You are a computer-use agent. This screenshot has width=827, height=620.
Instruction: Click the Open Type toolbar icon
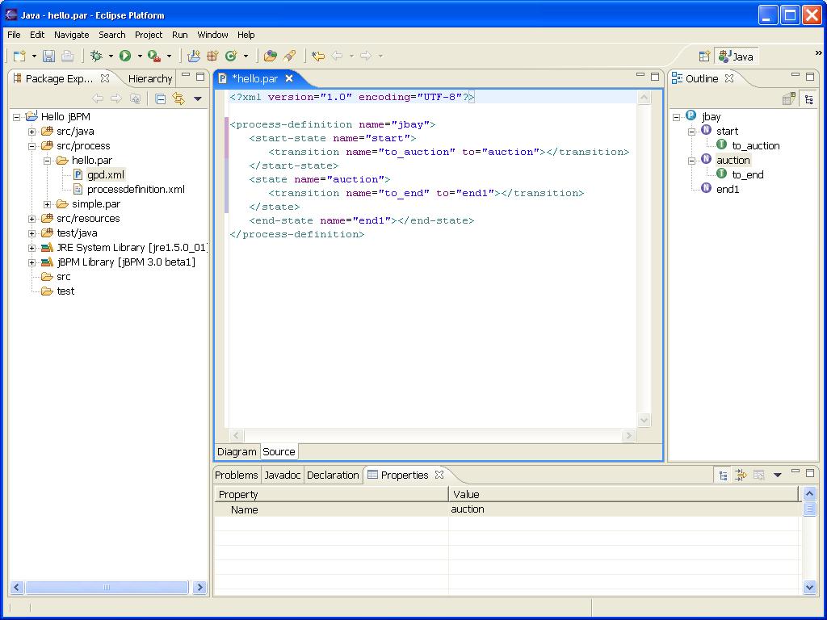(x=271, y=56)
